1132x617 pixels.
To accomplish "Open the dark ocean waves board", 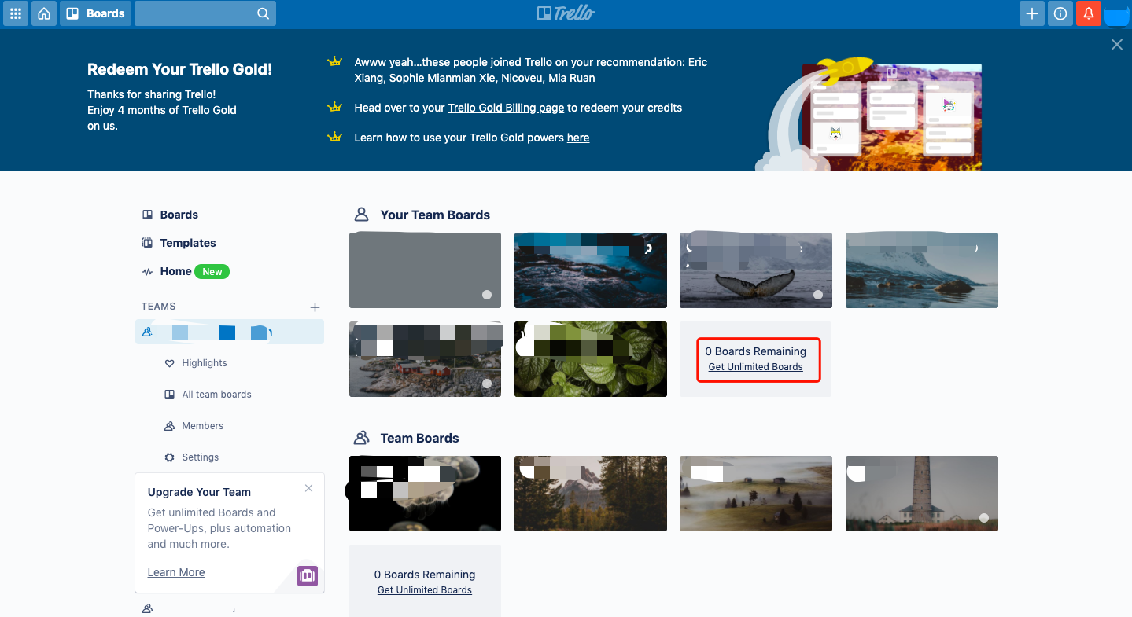I will click(x=591, y=270).
